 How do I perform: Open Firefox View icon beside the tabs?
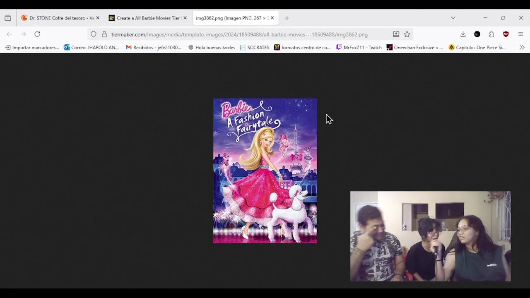click(x=7, y=18)
